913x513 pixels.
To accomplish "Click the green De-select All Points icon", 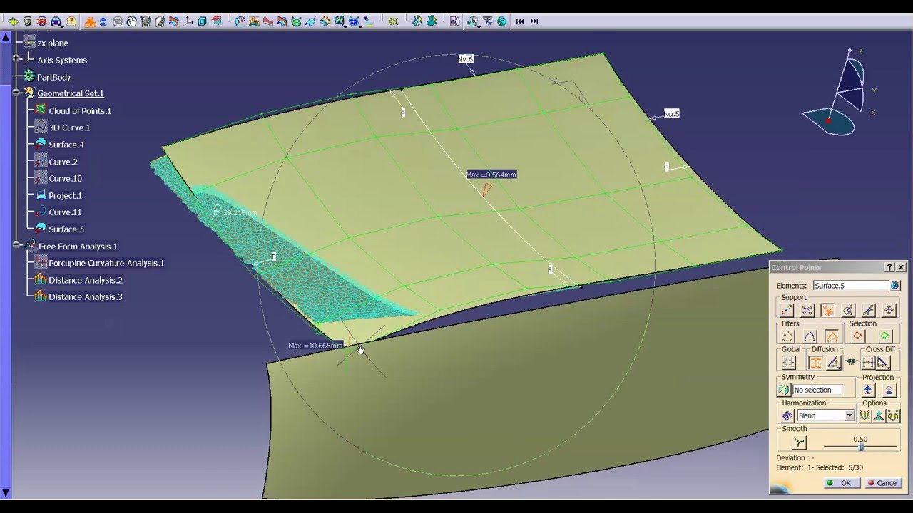I will [885, 336].
